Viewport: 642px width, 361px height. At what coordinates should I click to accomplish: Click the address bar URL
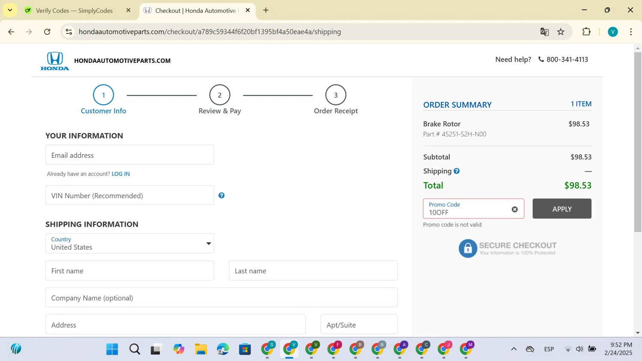[210, 32]
